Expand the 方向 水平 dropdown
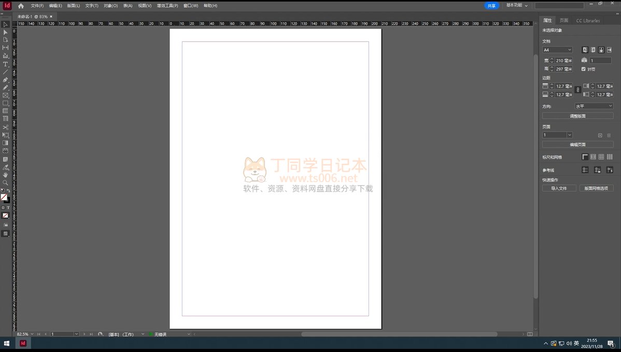 click(x=594, y=106)
